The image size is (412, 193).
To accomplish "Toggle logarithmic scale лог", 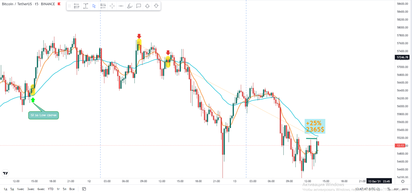I will [x=396, y=189].
